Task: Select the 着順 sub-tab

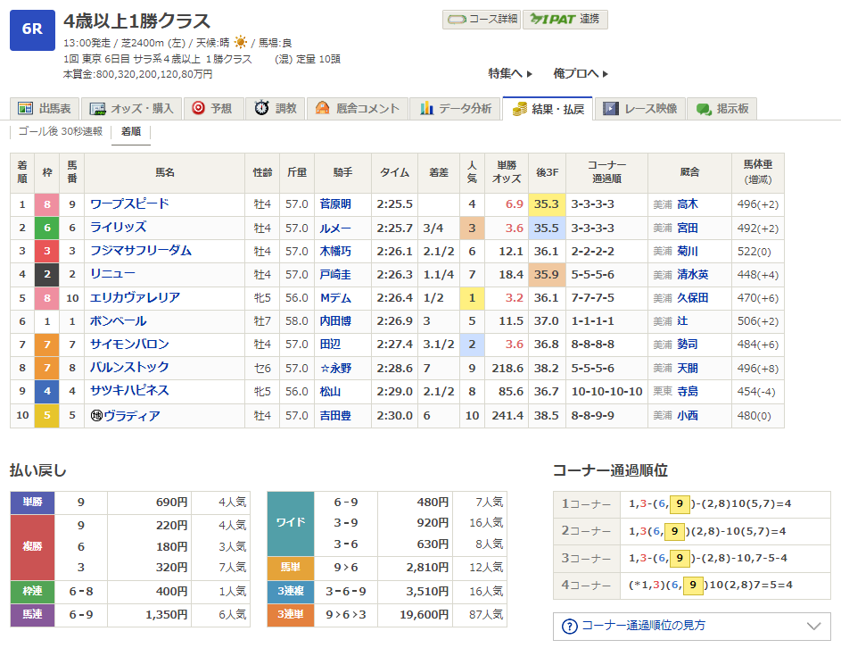Action: [130, 132]
